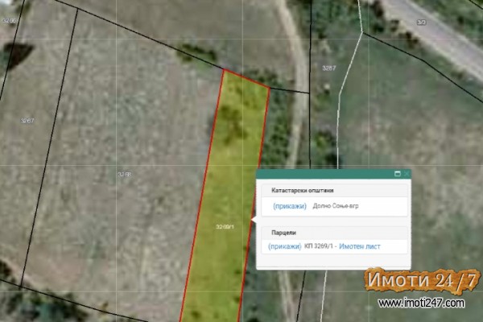Click the 3269/1 label on highlighted parcel
Screen dimensions: 483x322
[x=225, y=227]
